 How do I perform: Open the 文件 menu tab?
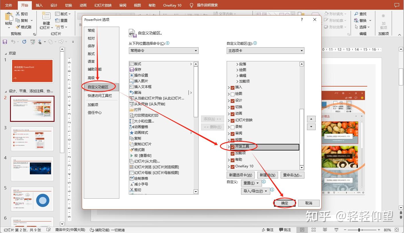[x=9, y=5]
